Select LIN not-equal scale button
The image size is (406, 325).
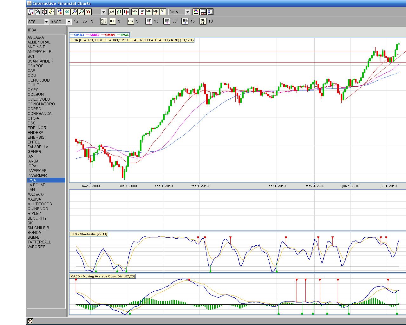click(x=156, y=12)
